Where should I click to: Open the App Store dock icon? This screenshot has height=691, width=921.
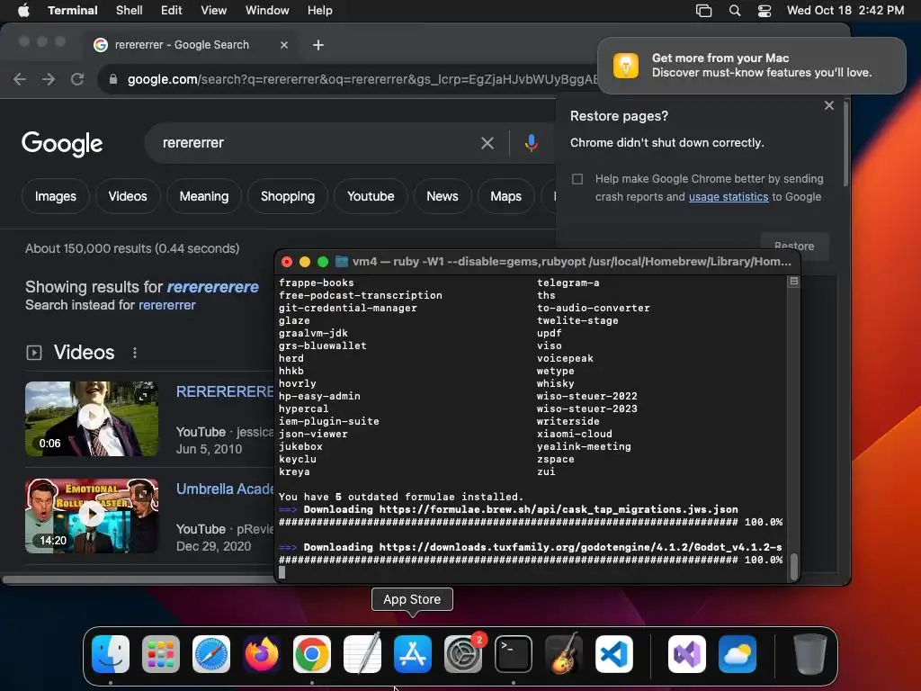[412, 654]
